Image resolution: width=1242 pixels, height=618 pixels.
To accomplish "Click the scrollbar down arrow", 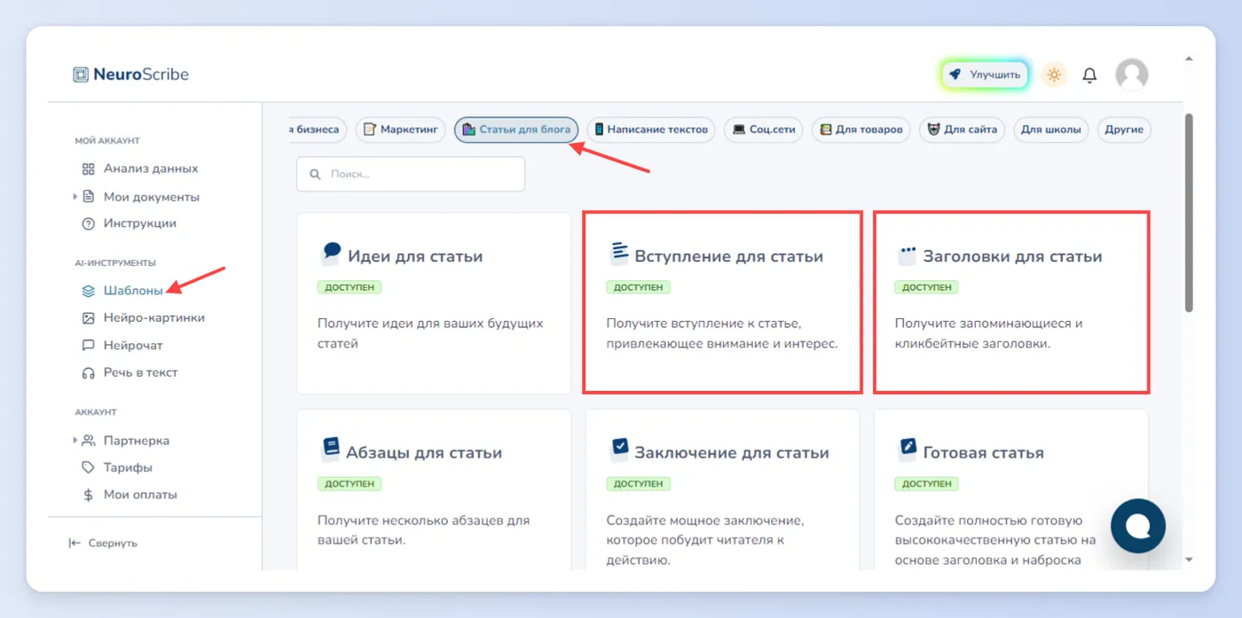I will pos(1189,559).
